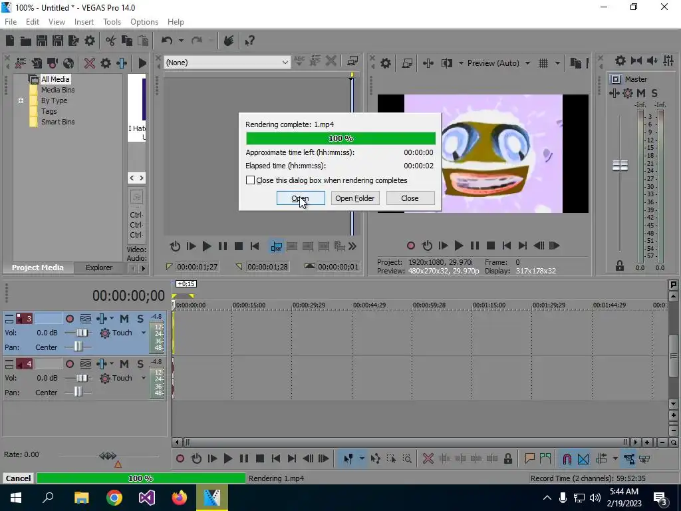This screenshot has height=511, width=681.
Task: Open the Insert menu
Action: tap(84, 22)
